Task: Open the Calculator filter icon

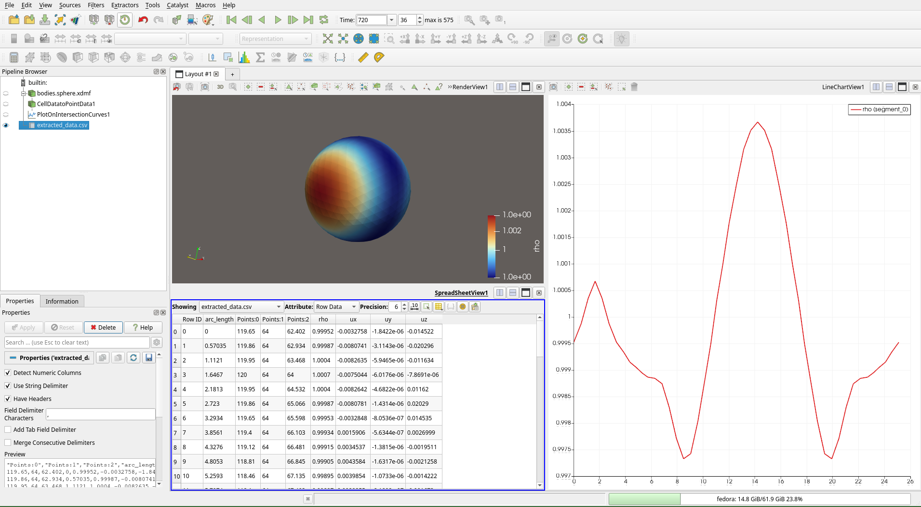Action: point(14,57)
